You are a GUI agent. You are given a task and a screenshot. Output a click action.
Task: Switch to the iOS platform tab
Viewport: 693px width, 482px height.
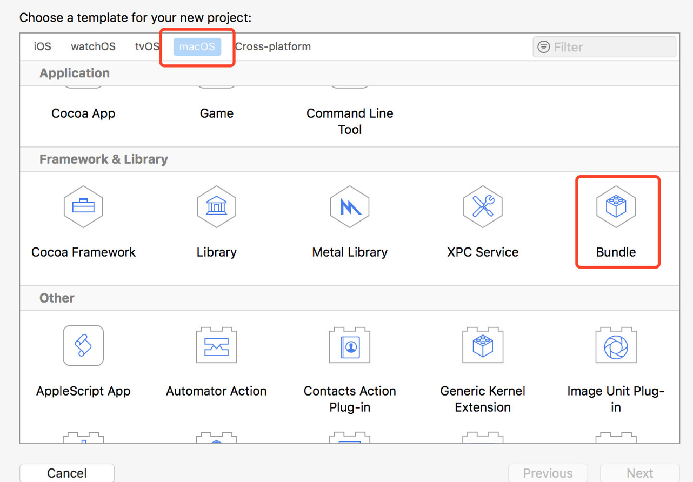pyautogui.click(x=43, y=46)
